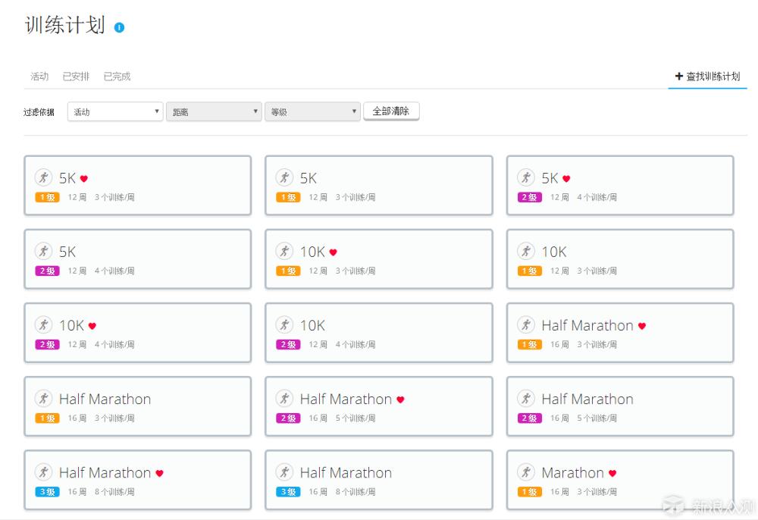Click the runner icon on the Marathon plan
The image size is (758, 520).
pyautogui.click(x=525, y=471)
